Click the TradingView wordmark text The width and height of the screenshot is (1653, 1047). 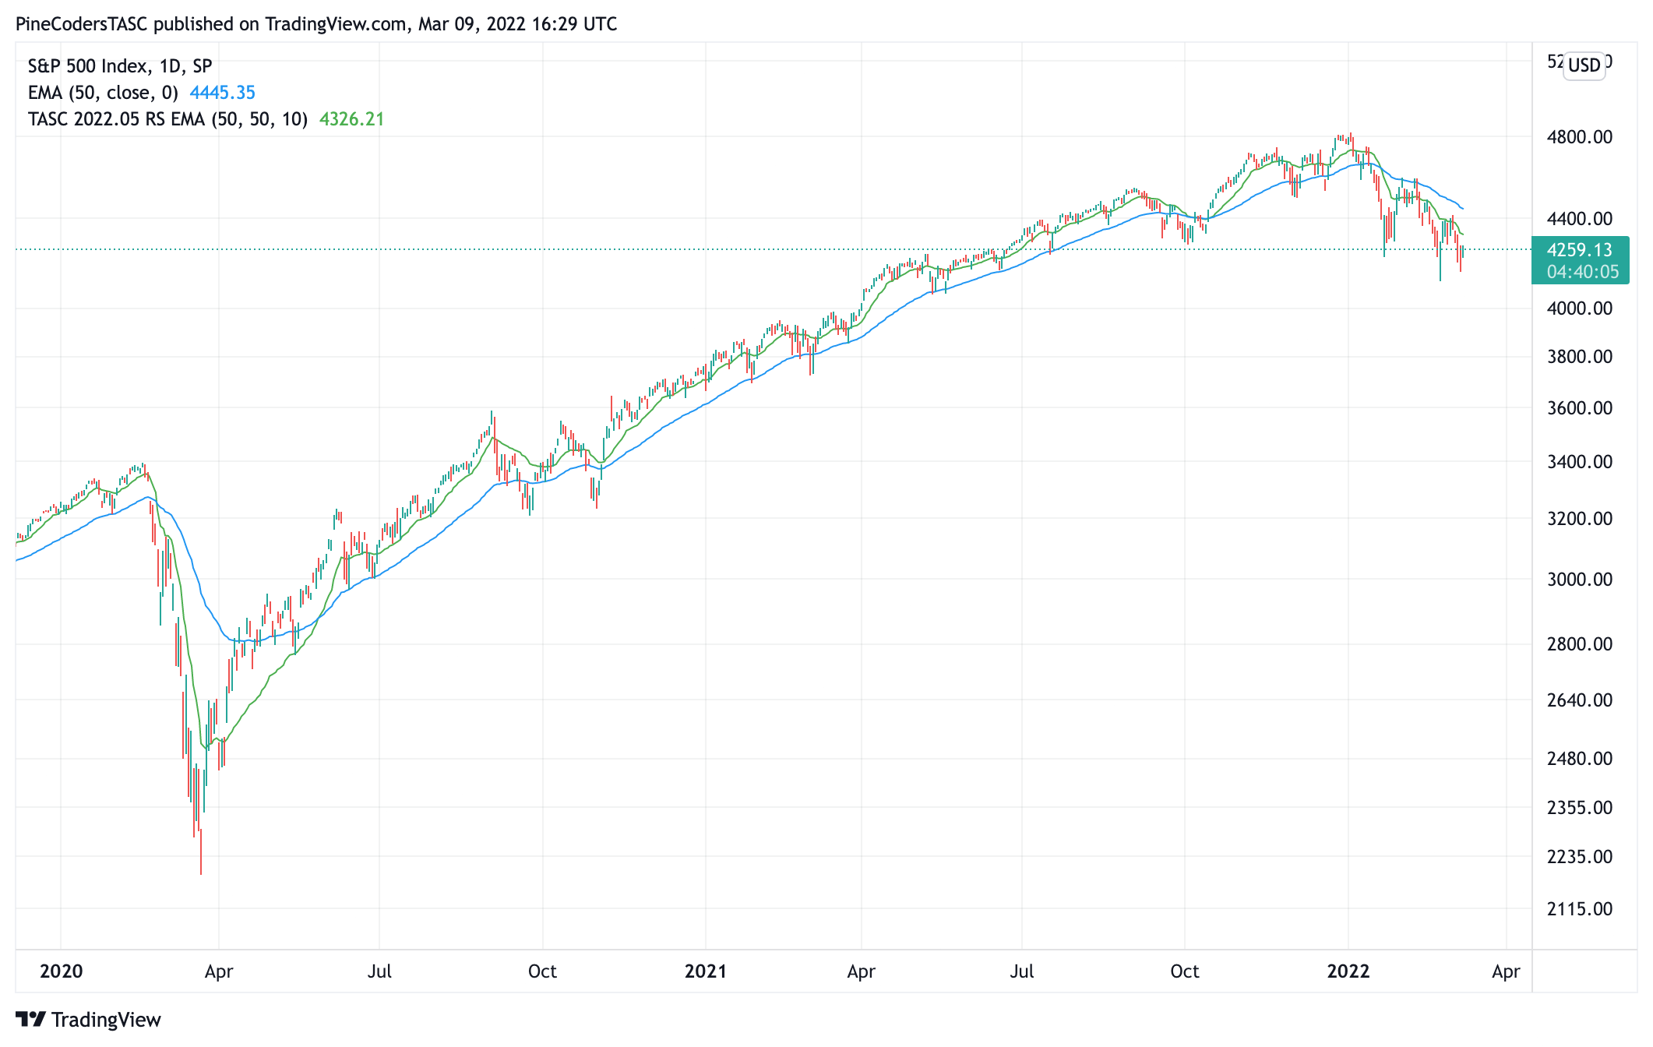click(106, 1019)
